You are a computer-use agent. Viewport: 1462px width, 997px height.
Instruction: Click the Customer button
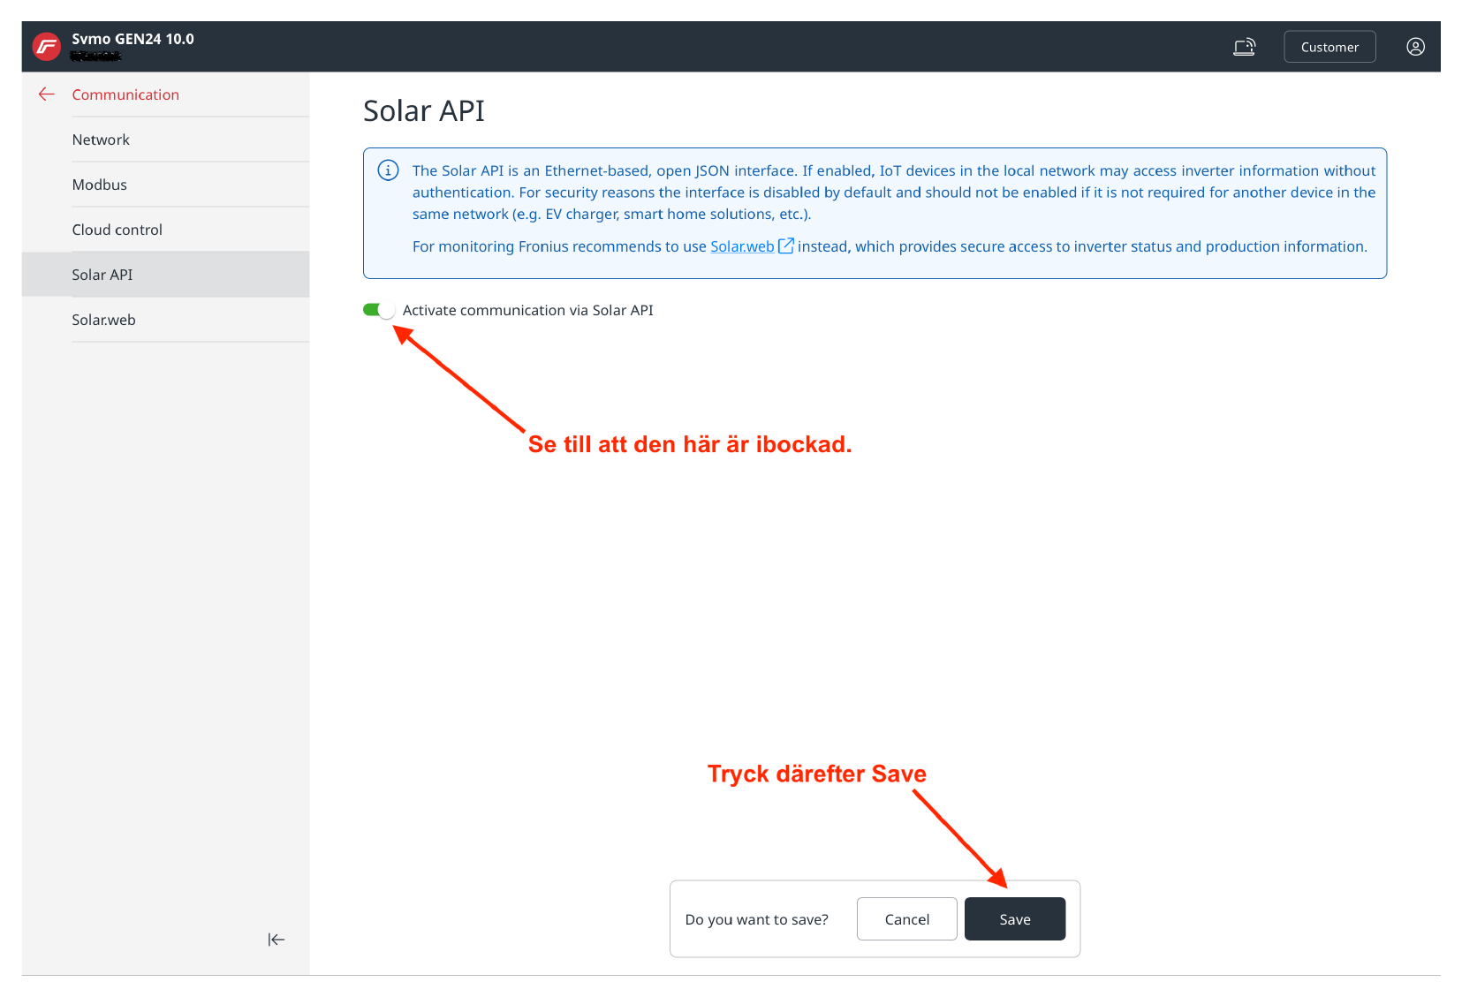tap(1329, 47)
